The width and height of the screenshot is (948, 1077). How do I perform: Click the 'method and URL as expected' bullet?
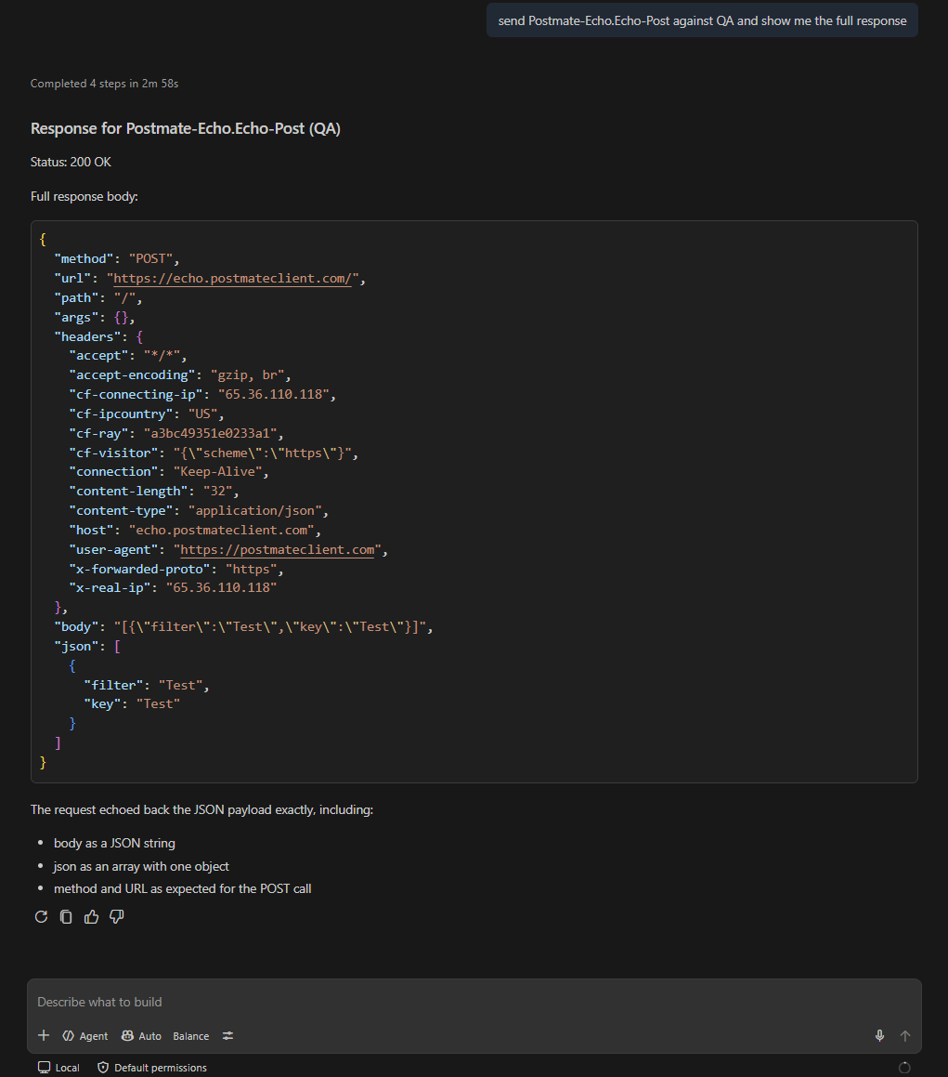click(183, 888)
